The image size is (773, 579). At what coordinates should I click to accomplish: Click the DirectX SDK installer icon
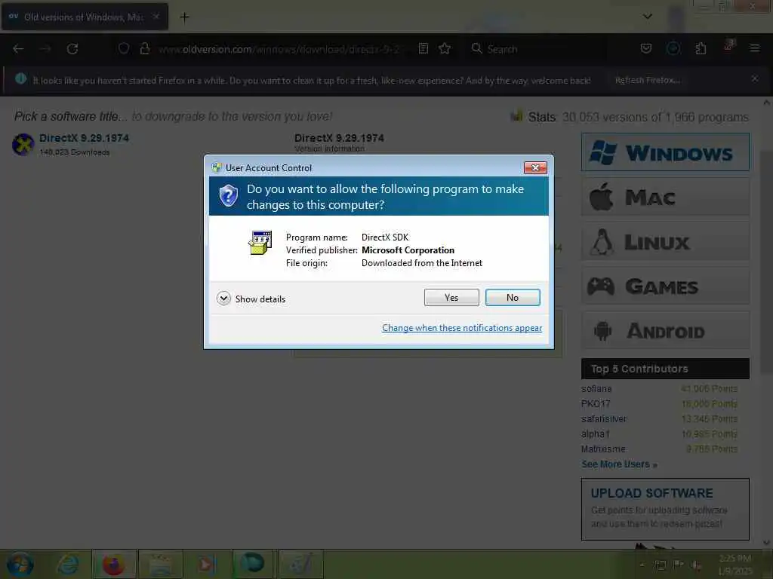260,242
